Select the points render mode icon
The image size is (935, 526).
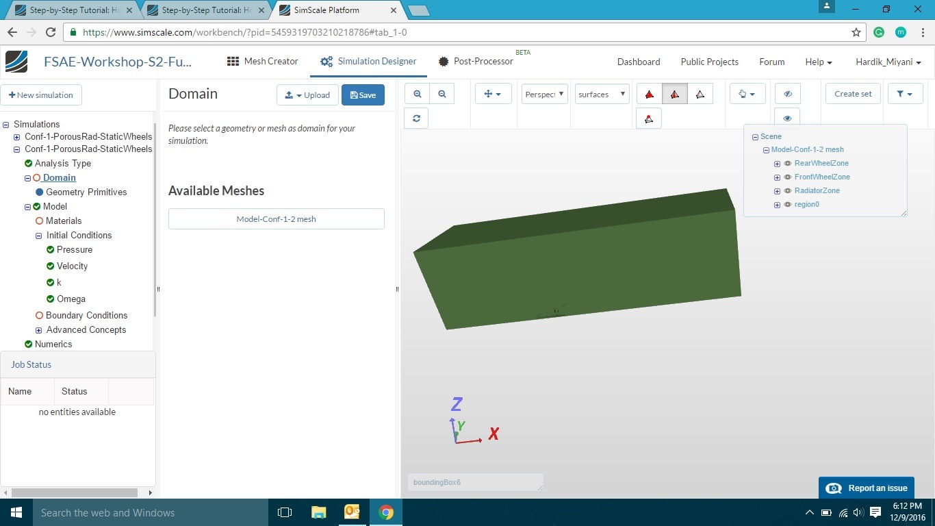pos(650,118)
